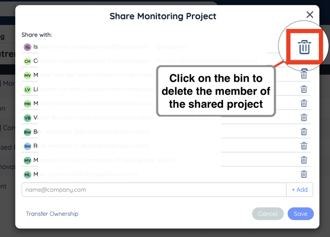Click the email address input field

(153, 190)
